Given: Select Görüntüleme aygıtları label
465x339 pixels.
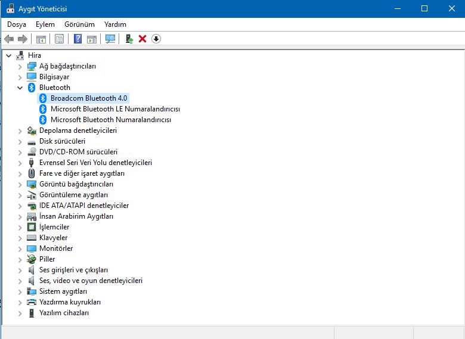Looking at the screenshot, I should [73, 195].
